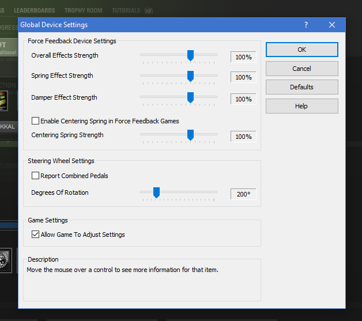Image resolution: width=362 pixels, height=321 pixels.
Task: Click the Degrees Of Rotation slider
Action: click(156, 192)
